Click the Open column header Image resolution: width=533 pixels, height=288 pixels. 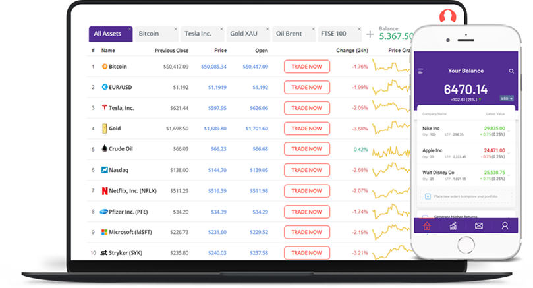pyautogui.click(x=262, y=50)
